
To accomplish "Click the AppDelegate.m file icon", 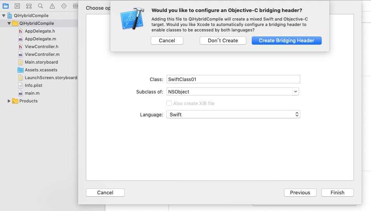I will pyautogui.click(x=21, y=39).
